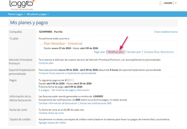Viewport: 187px width, 129px height.
Task: Click the Información de tu última facturación label
Action: (20, 98)
